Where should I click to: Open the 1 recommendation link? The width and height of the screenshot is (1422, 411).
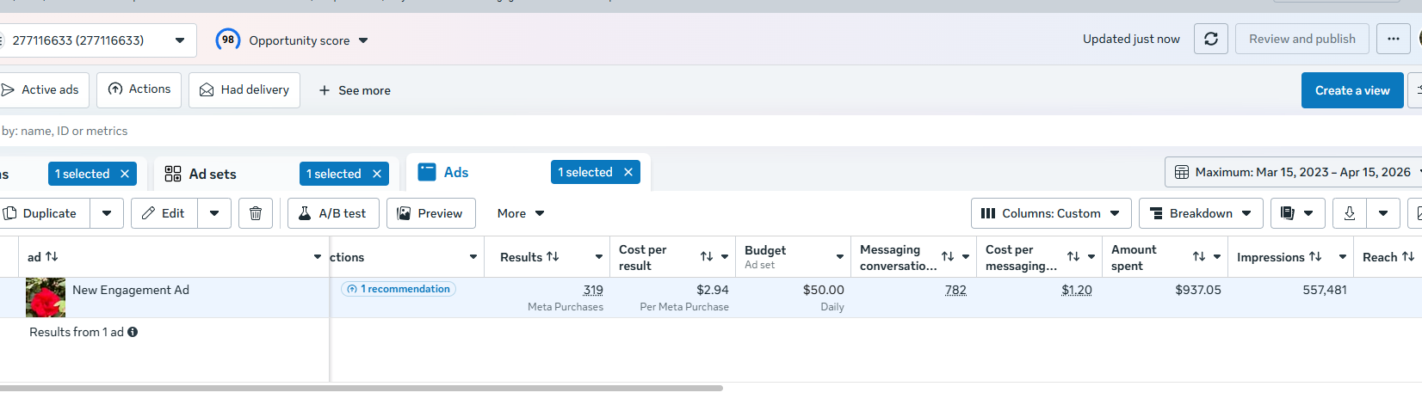[399, 289]
